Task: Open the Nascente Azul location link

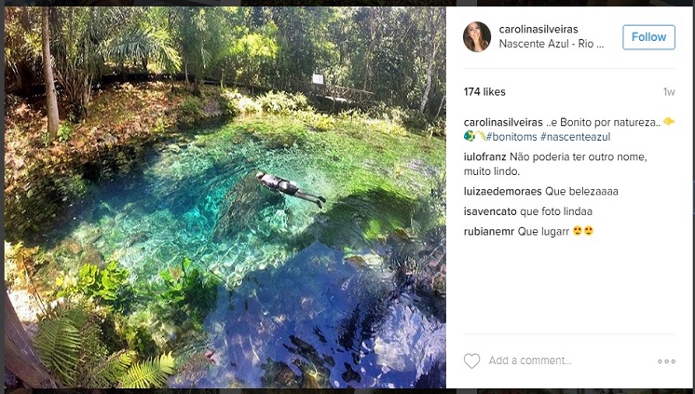Action: [x=552, y=44]
